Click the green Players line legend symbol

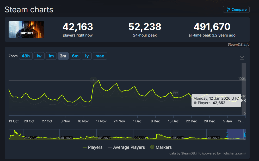pyautogui.click(x=85, y=147)
